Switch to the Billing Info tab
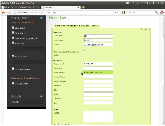165x126 pixels. pyautogui.click(x=84, y=26)
